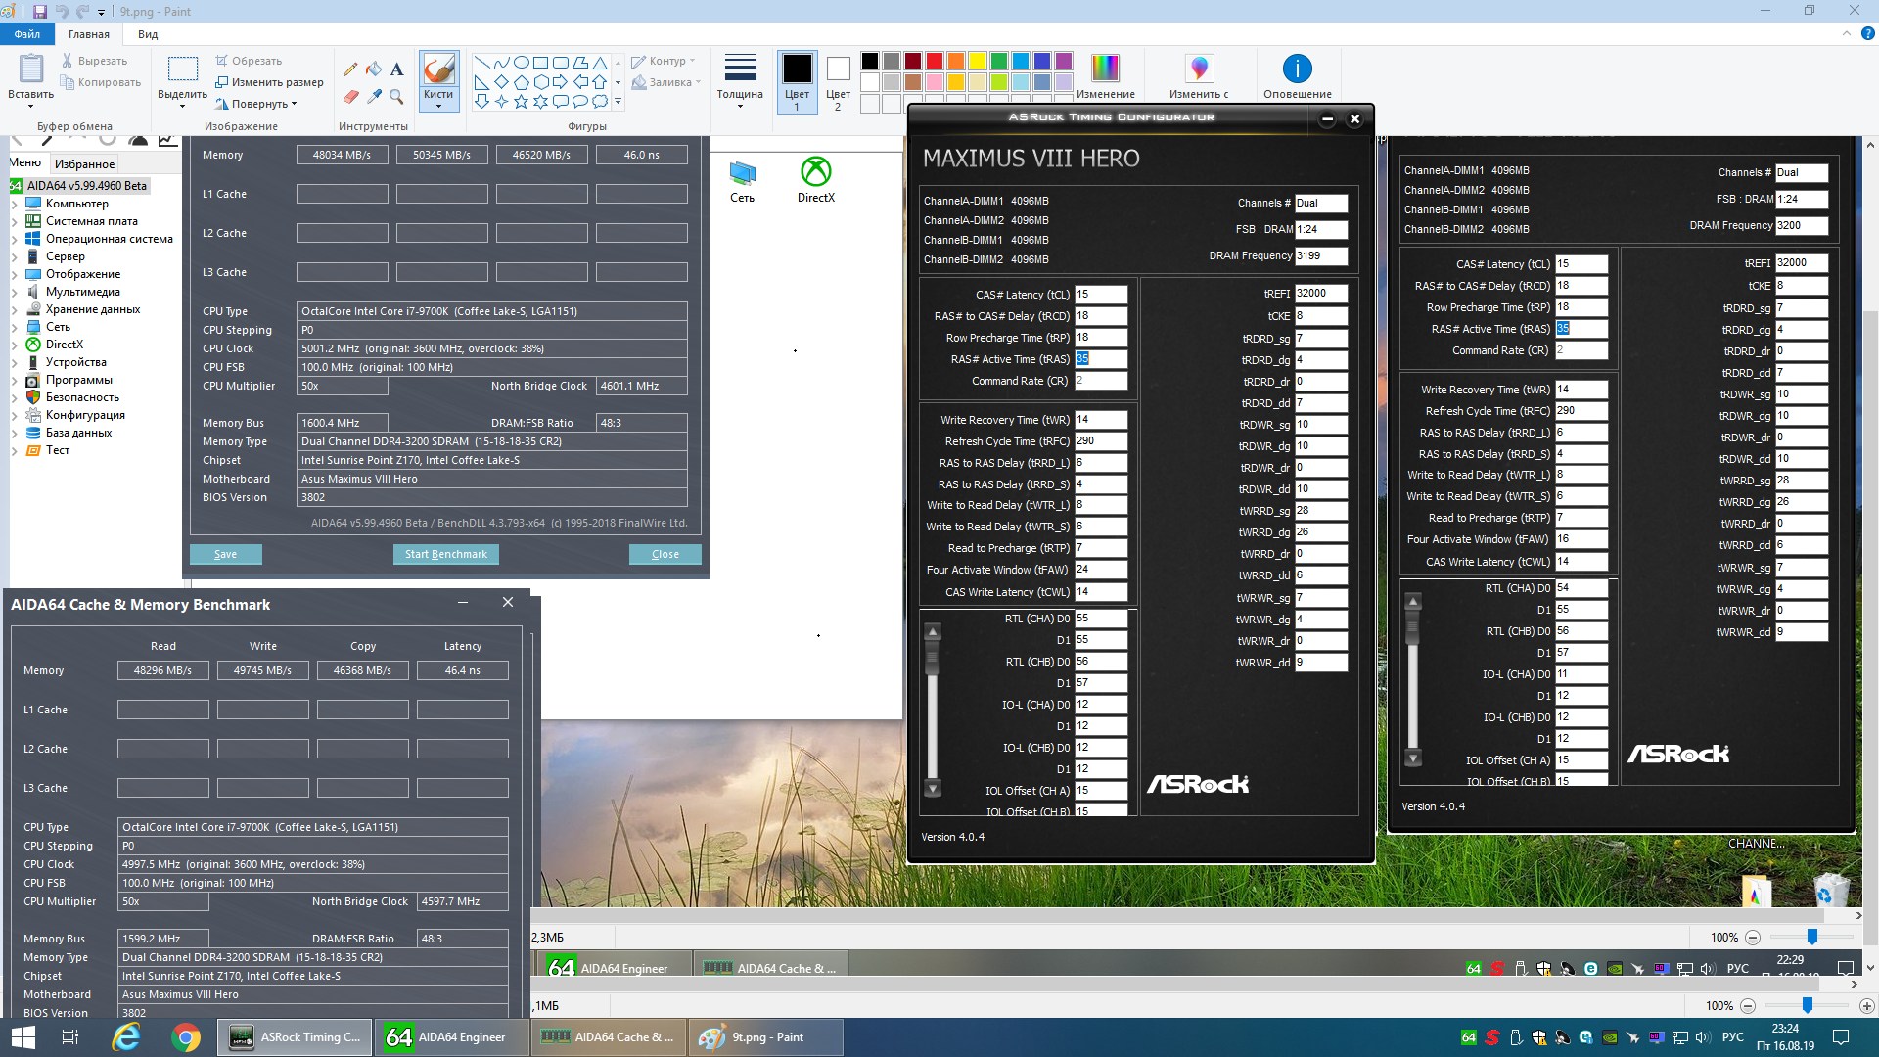The width and height of the screenshot is (1879, 1057).
Task: Pick the red color swatch in the palette
Action: (x=935, y=61)
